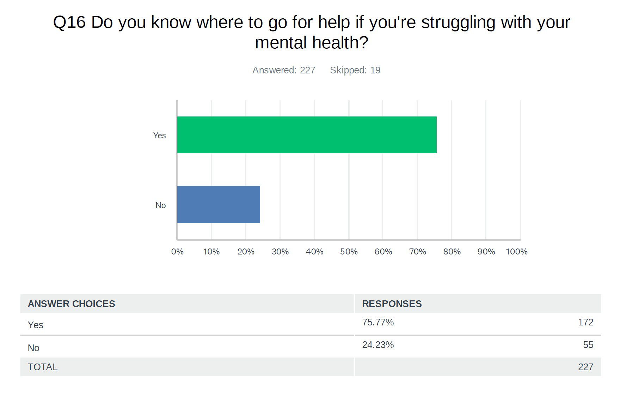Click the 100% axis label

pos(516,252)
